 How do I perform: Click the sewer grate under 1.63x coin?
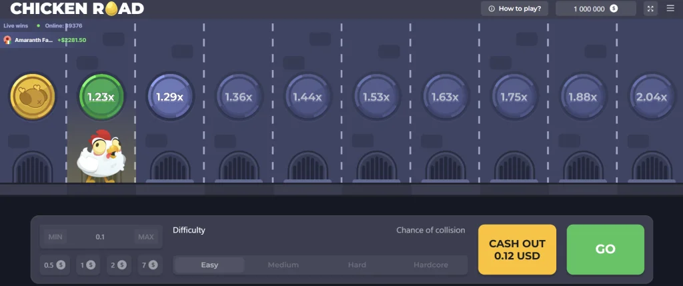445,167
